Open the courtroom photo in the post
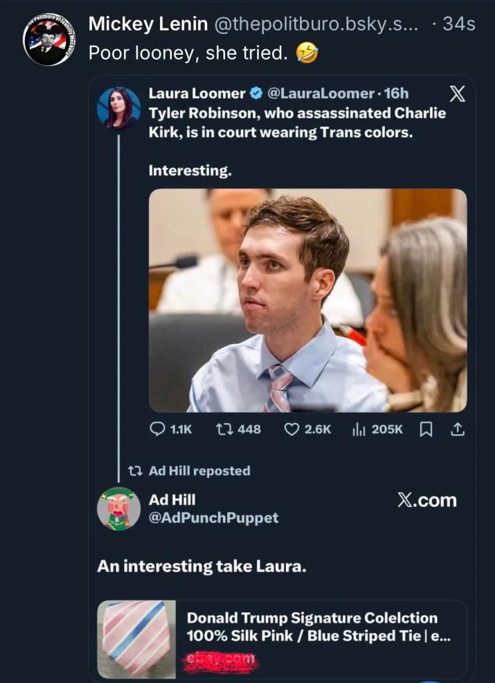This screenshot has height=683, width=495. coord(308,300)
